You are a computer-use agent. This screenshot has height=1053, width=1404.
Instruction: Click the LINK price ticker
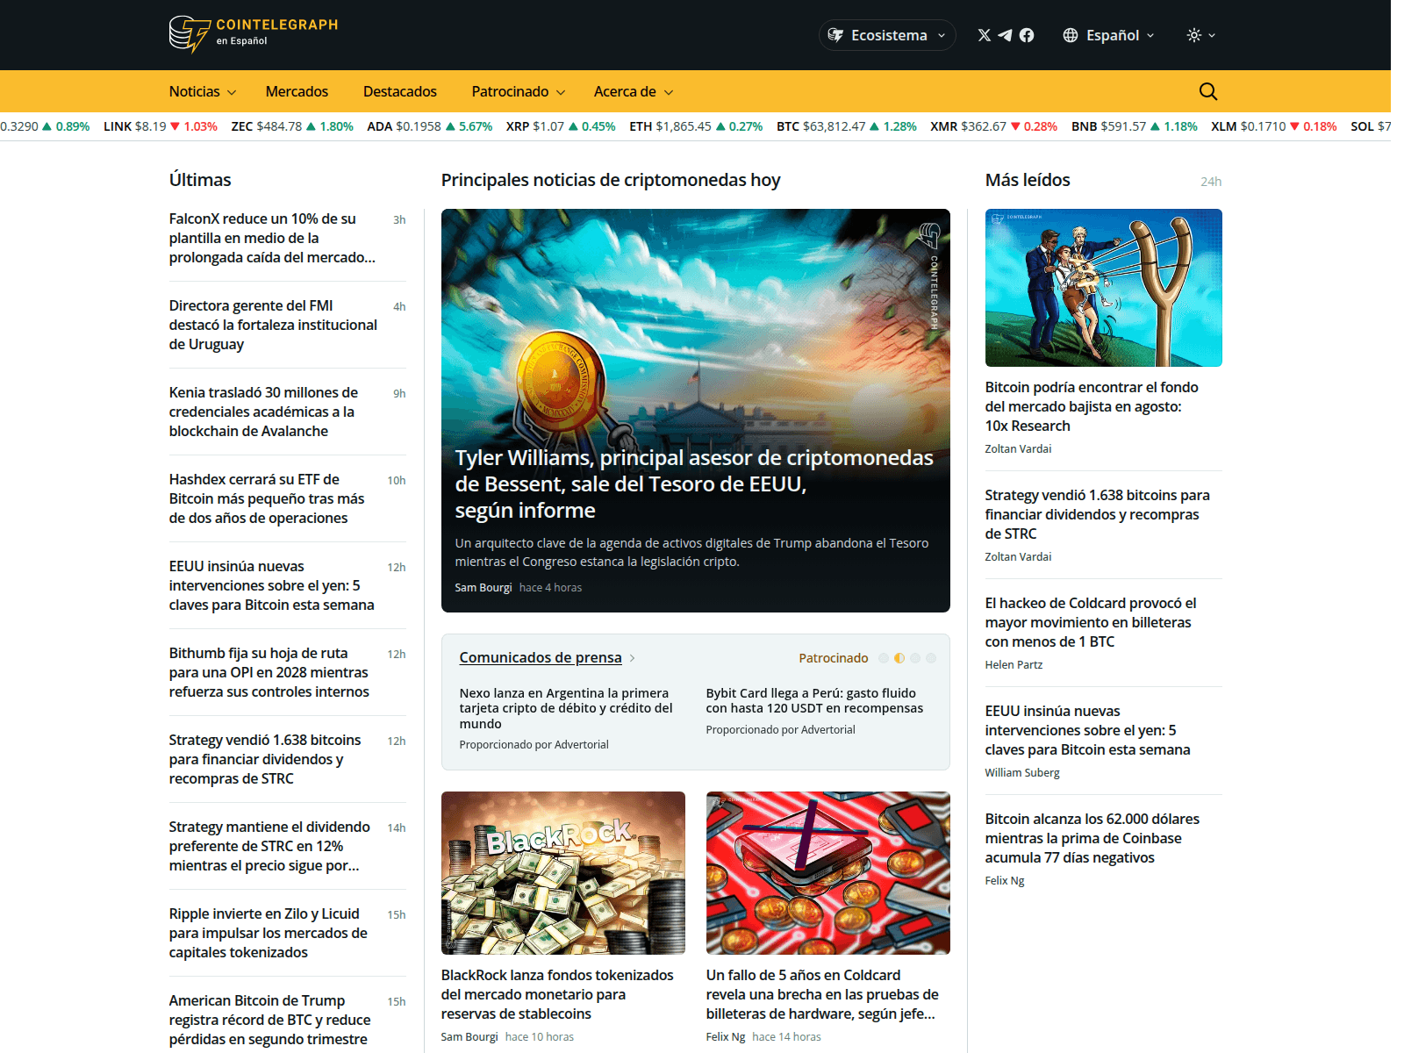161,126
